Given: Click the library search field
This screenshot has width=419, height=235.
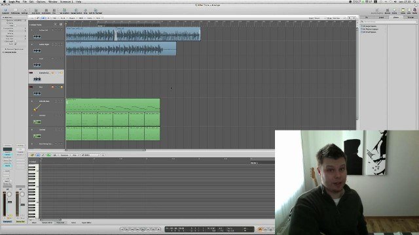Looking at the screenshot, I should (388, 22).
